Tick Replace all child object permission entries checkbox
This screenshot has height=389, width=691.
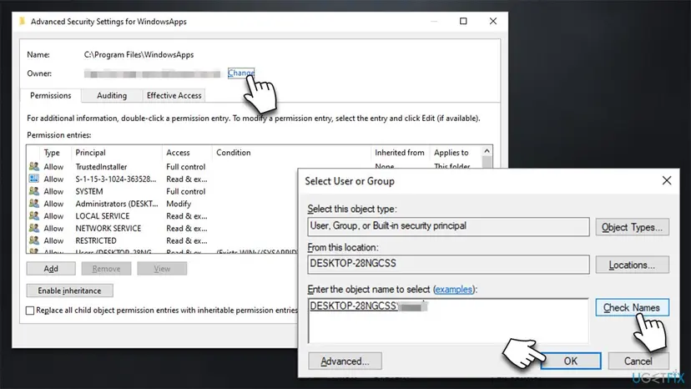[x=30, y=311]
